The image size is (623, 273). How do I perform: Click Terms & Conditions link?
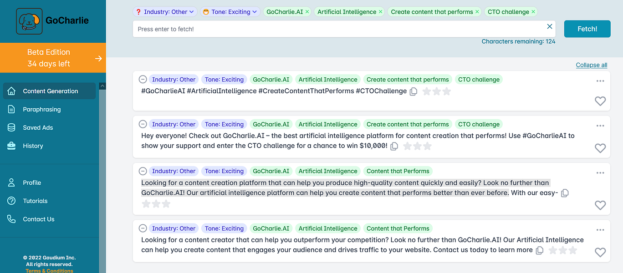point(49,271)
